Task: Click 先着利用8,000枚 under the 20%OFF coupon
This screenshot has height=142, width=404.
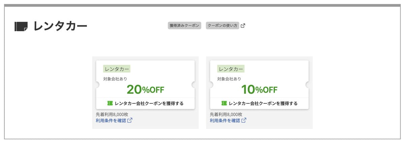Action: [112, 114]
